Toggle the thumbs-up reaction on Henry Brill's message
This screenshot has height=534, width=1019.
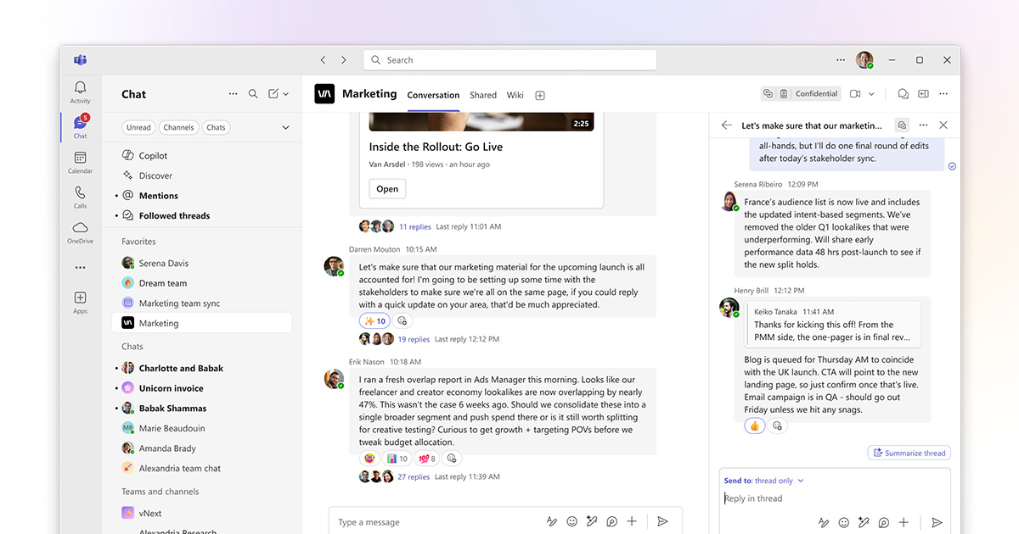tap(754, 425)
